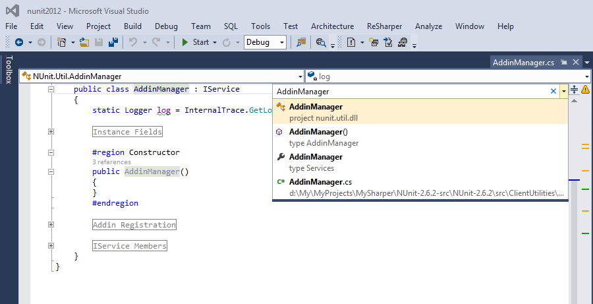Open the File menu

click(11, 26)
